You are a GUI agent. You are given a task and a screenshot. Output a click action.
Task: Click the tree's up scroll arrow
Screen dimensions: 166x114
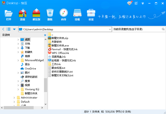pos(46,39)
